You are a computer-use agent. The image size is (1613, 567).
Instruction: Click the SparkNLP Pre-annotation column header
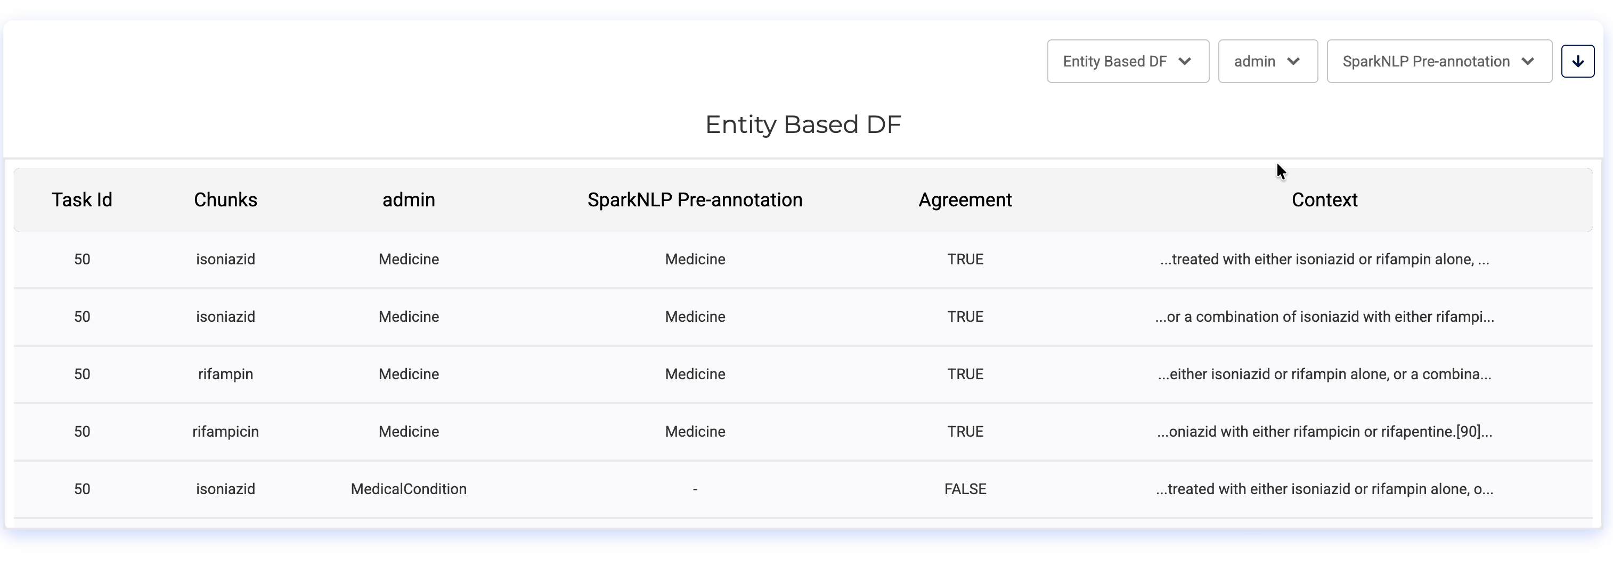tap(695, 200)
